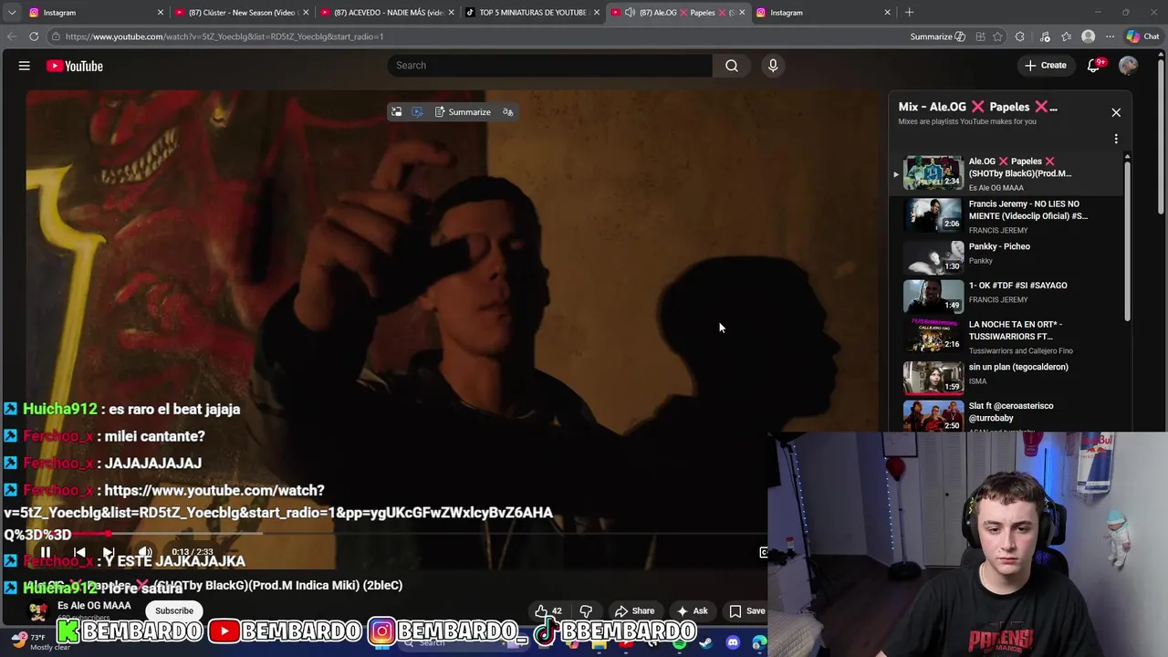Go to the previous video in player
This screenshot has width=1168, height=657.
coord(79,552)
